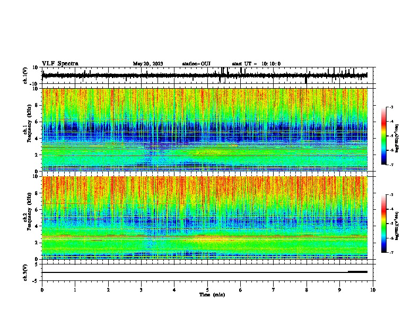
Task: Click the "-7" label on ch.1 color scale
Action: click(x=391, y=165)
